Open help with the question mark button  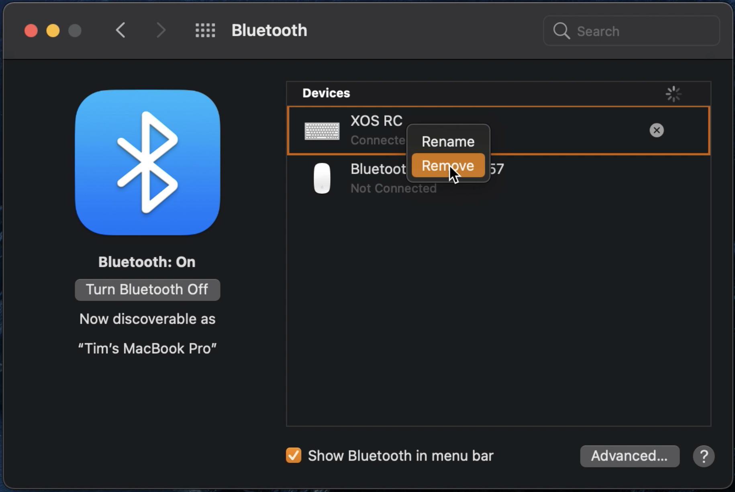(703, 456)
